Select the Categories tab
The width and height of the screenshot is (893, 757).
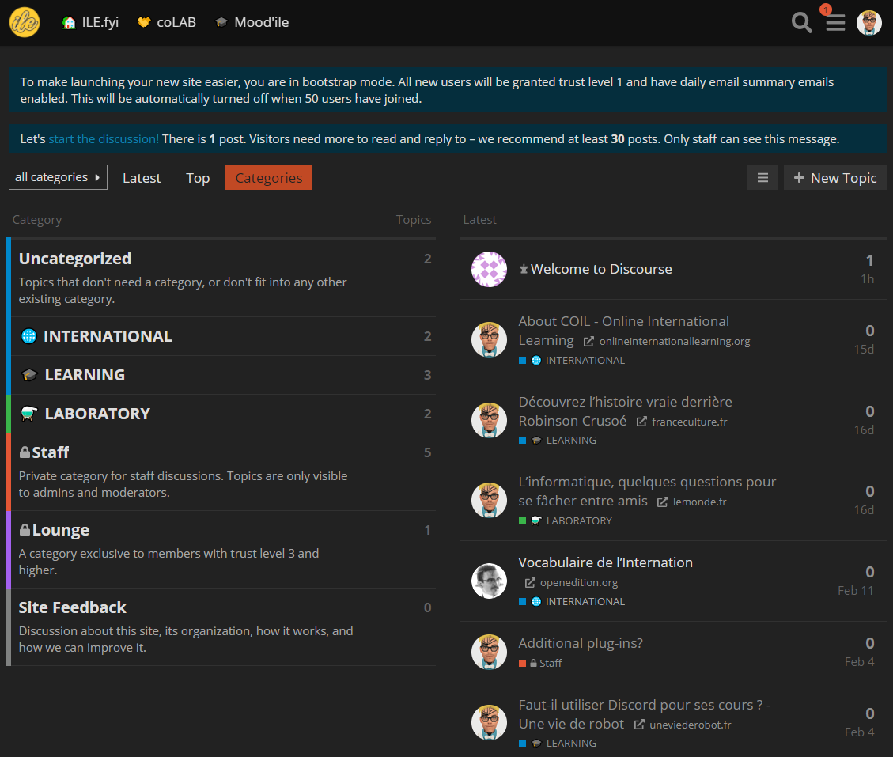[x=268, y=178]
